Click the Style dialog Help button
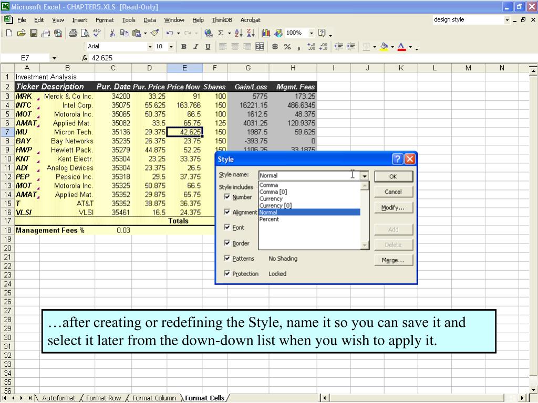The image size is (538, 403). (x=398, y=159)
